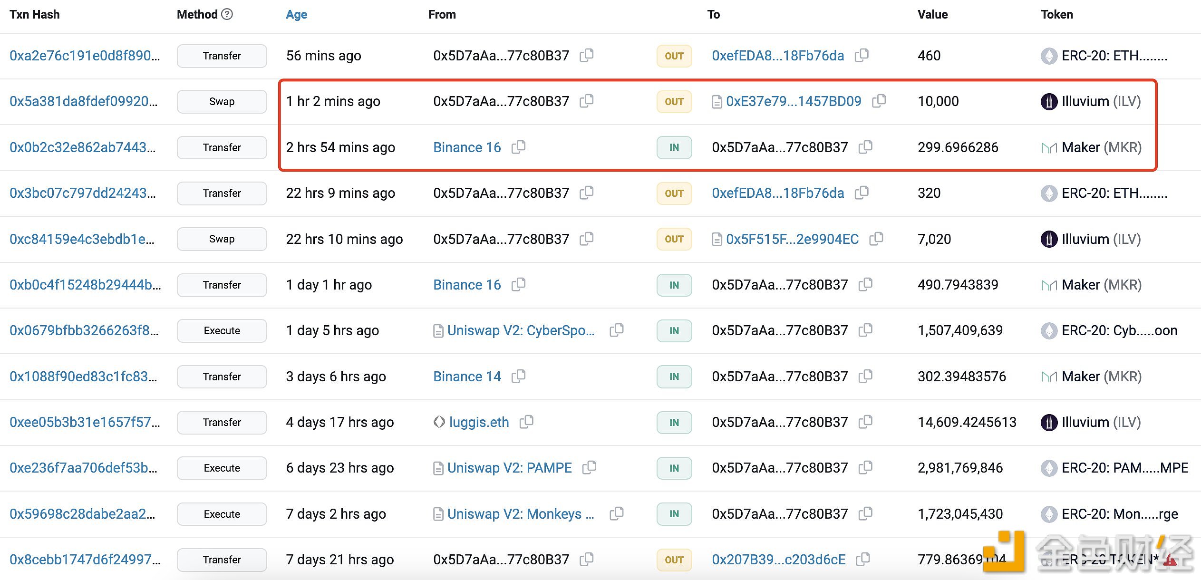Click the Method help question mark icon

click(x=227, y=14)
